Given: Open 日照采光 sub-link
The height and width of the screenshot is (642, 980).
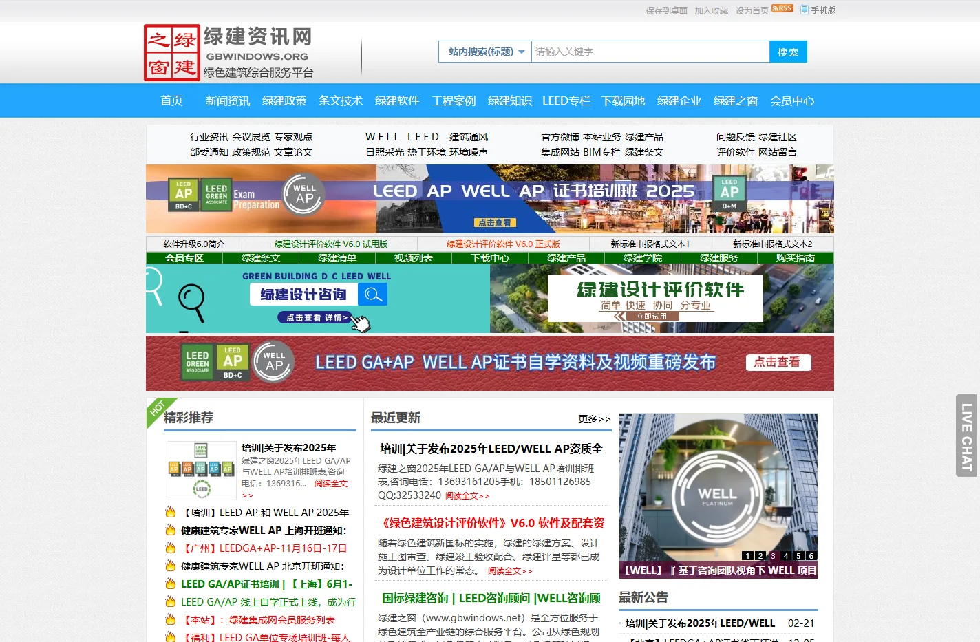Looking at the screenshot, I should tap(385, 152).
